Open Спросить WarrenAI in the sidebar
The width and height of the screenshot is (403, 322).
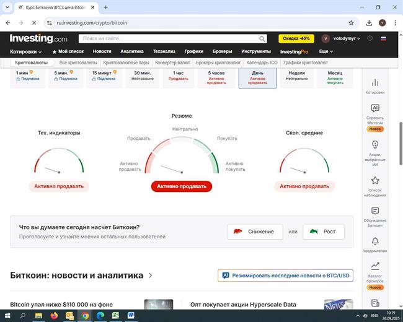(374, 108)
